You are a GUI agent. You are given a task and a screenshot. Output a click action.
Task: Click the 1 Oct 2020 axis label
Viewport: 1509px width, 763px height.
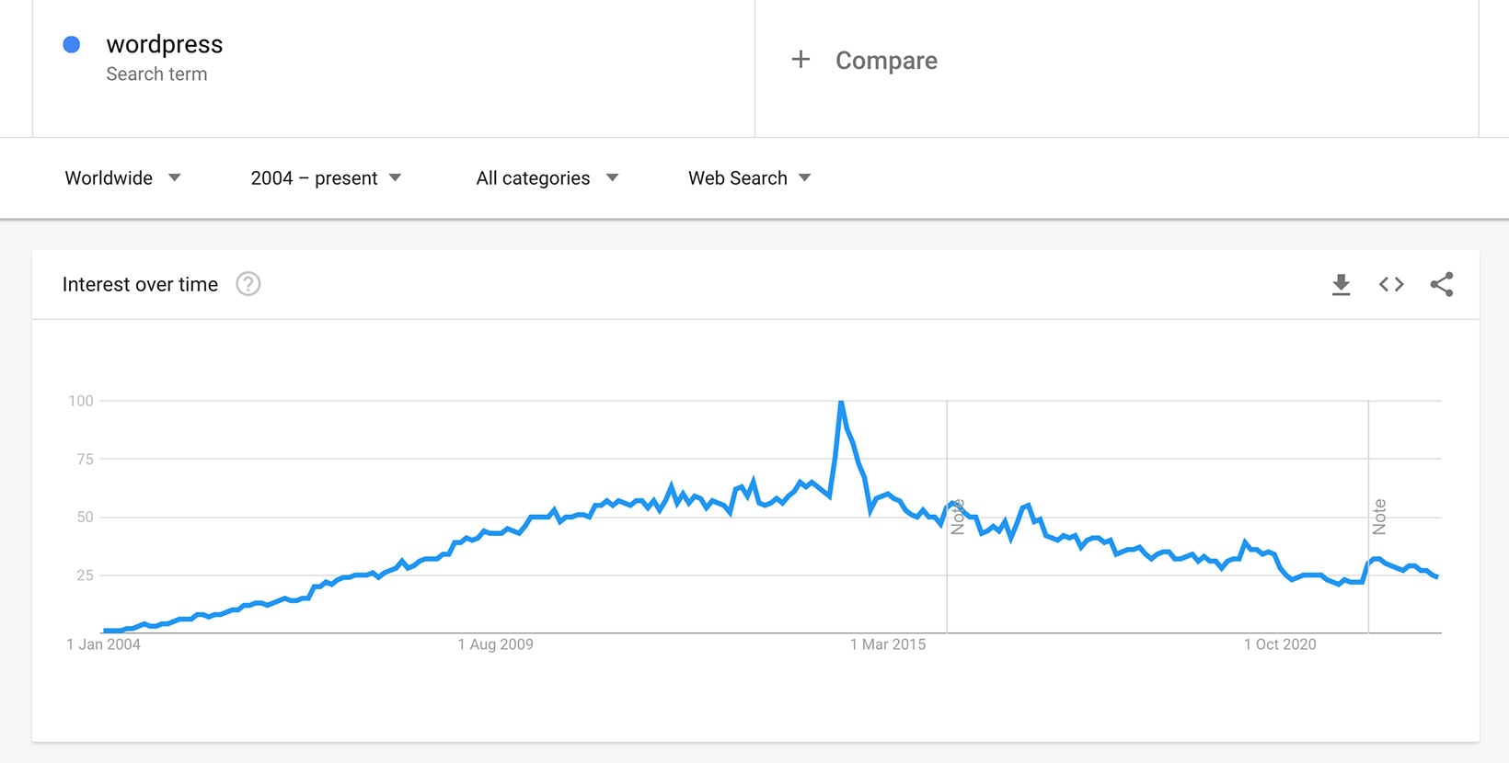tap(1282, 643)
